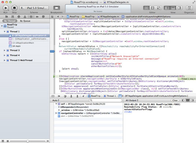This screenshot has height=143, width=196.
Task: Click the breakpoint marker in the gutter
Action: pyautogui.click(x=52, y=51)
